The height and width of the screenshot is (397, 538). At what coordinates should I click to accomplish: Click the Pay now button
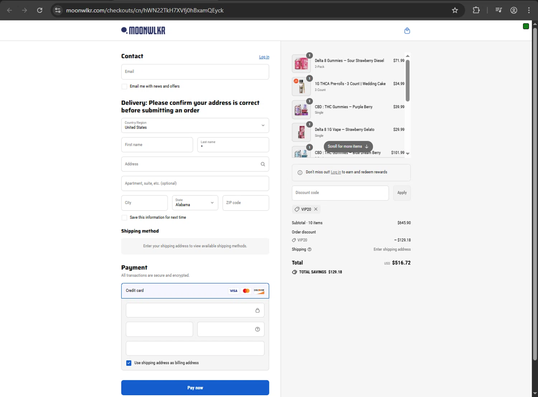(x=195, y=388)
